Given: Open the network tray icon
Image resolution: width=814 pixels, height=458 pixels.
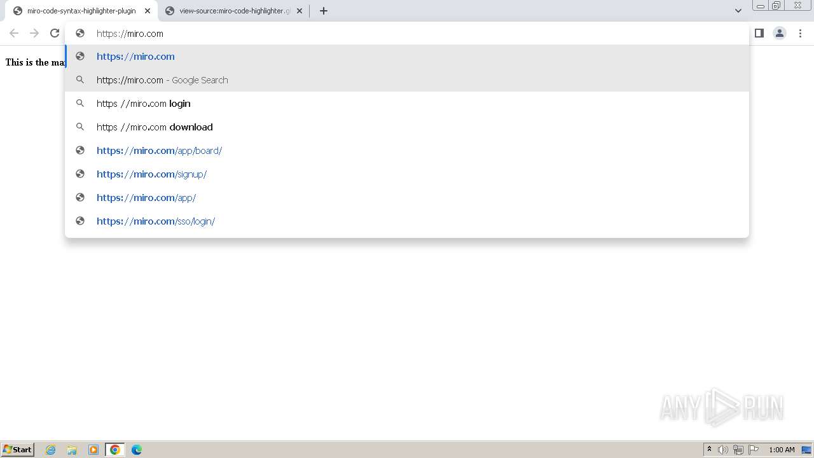Looking at the screenshot, I should point(738,450).
